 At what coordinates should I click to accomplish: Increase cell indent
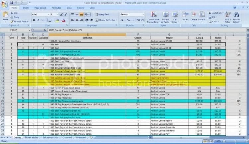click(x=91, y=20)
